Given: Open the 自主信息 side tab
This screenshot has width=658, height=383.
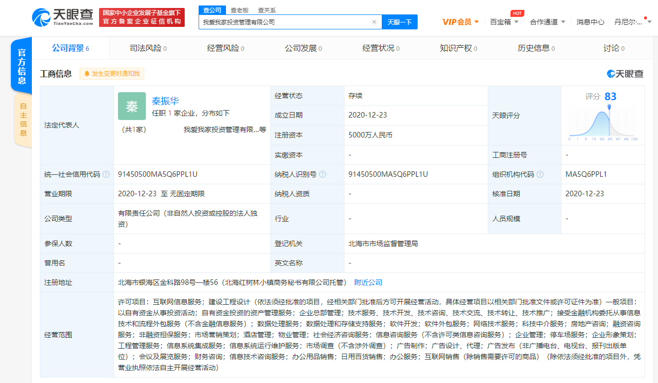Looking at the screenshot, I should pyautogui.click(x=23, y=120).
